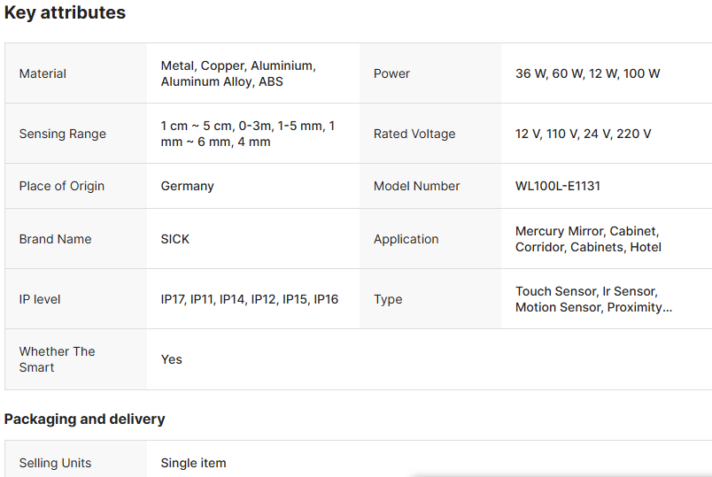Click the Application attribute label
This screenshot has height=477, width=712.
[x=406, y=239]
